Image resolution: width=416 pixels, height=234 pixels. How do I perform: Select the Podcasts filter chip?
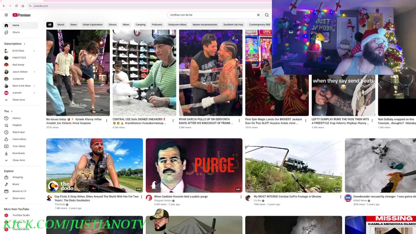click(x=157, y=25)
